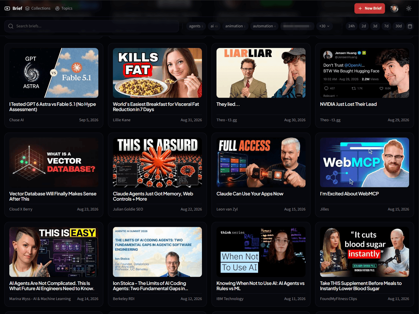Focus the Search briefs field

[92, 26]
